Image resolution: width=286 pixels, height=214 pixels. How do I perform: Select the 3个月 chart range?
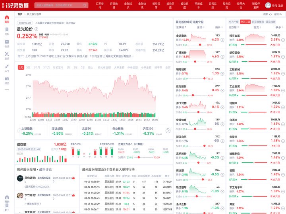tap(46, 67)
